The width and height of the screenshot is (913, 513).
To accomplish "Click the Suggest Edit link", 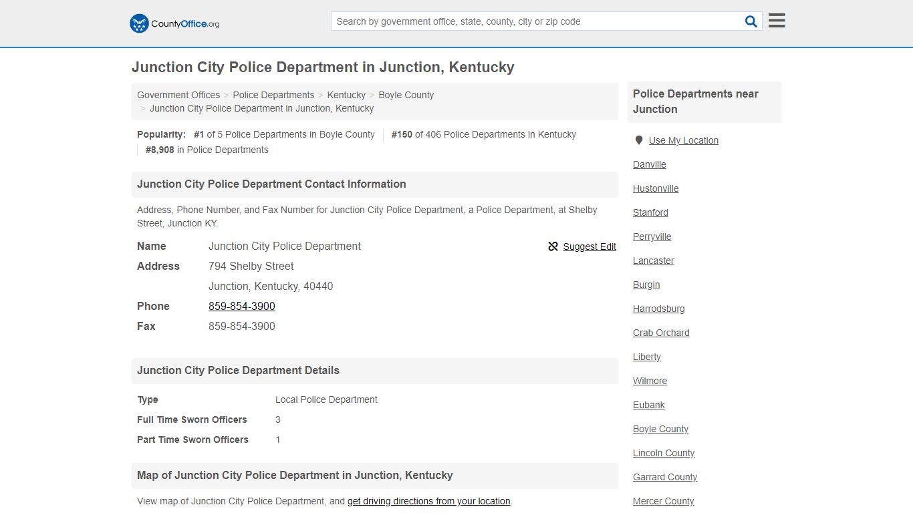I will click(x=590, y=246).
